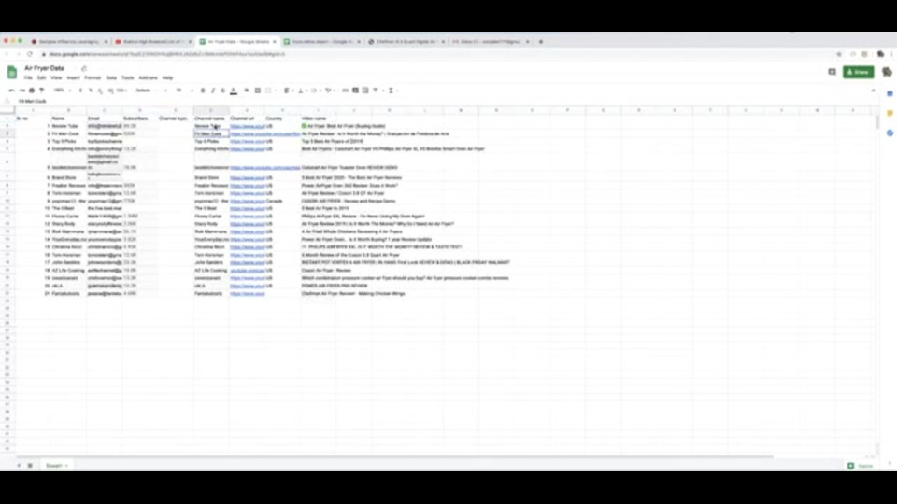The image size is (897, 504).
Task: Open the Calendar side panel icon
Action: [x=890, y=93]
